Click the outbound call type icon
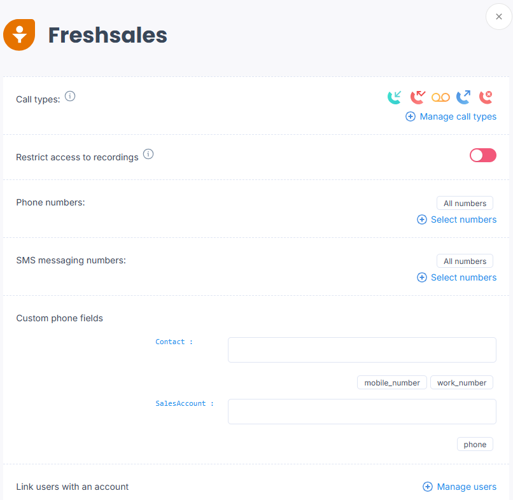Image resolution: width=513 pixels, height=500 pixels. click(x=463, y=97)
